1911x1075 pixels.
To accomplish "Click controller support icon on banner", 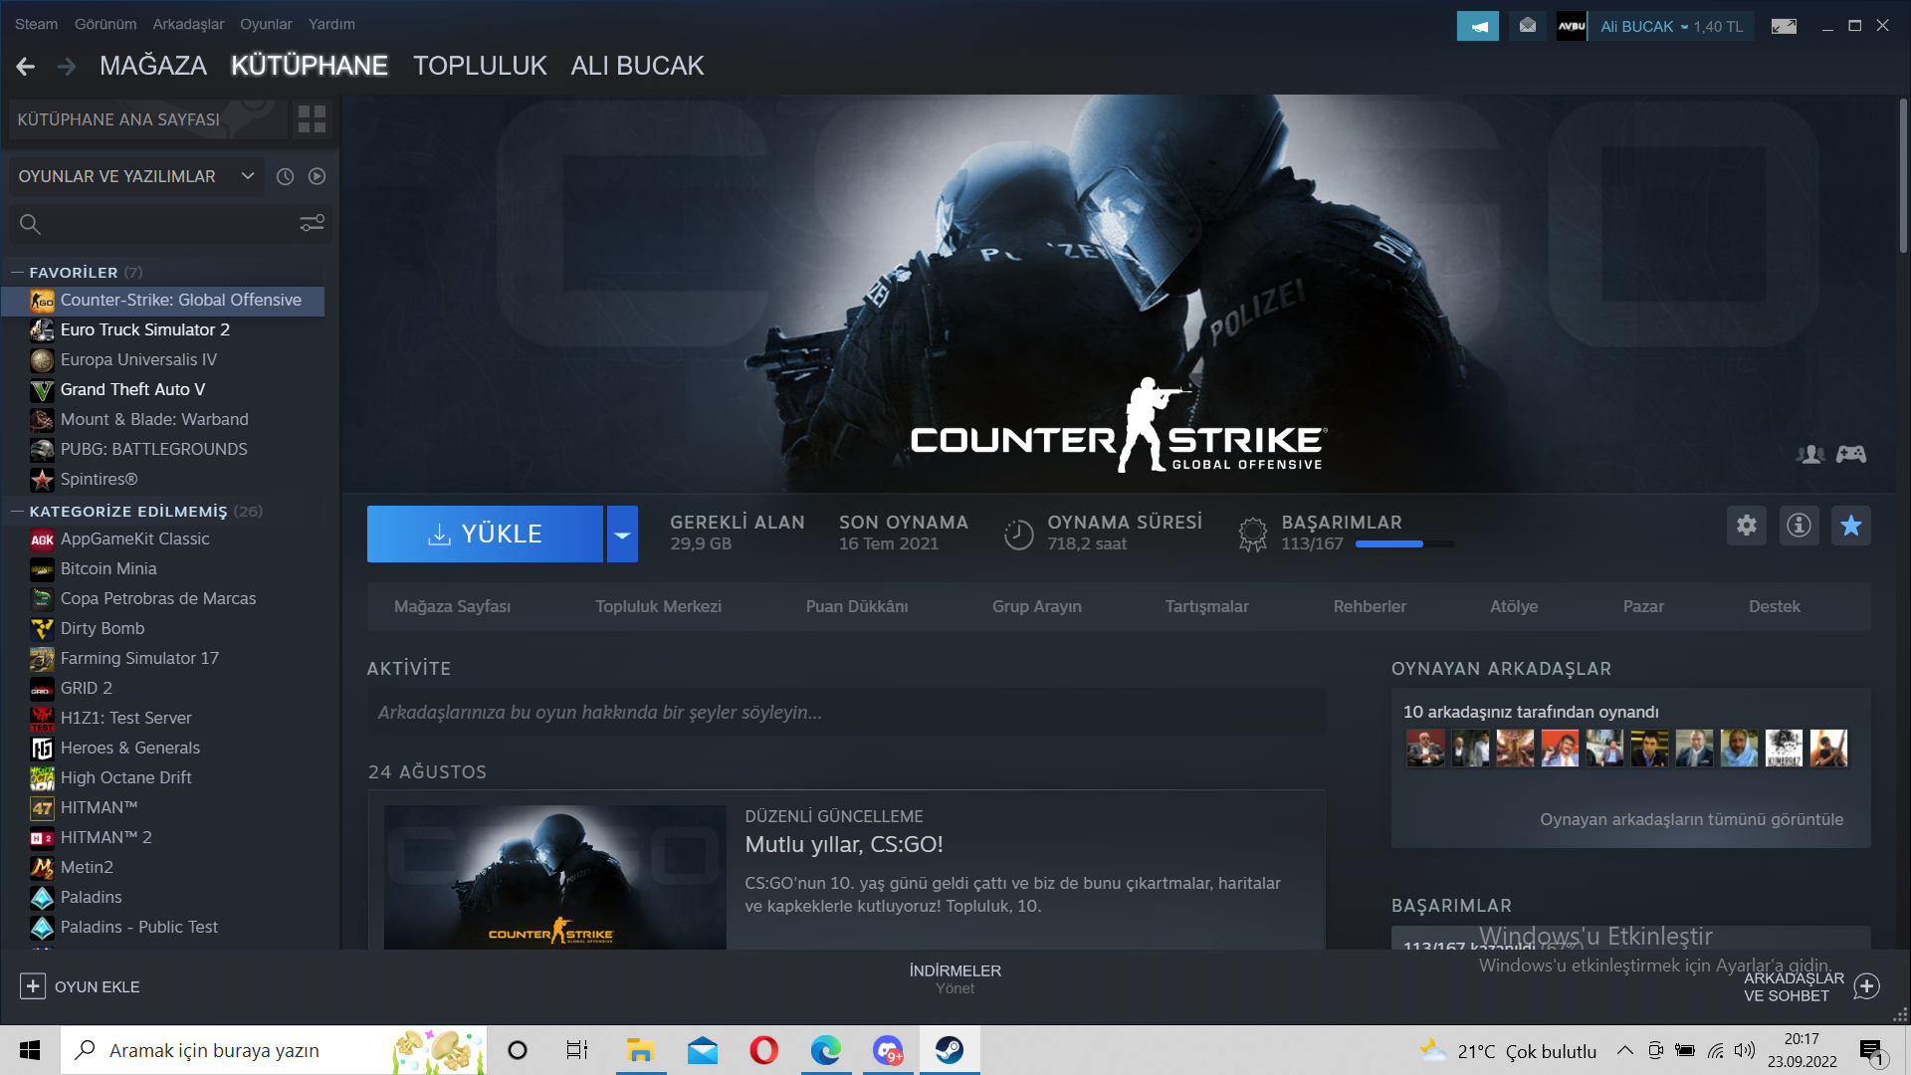I will coord(1851,454).
